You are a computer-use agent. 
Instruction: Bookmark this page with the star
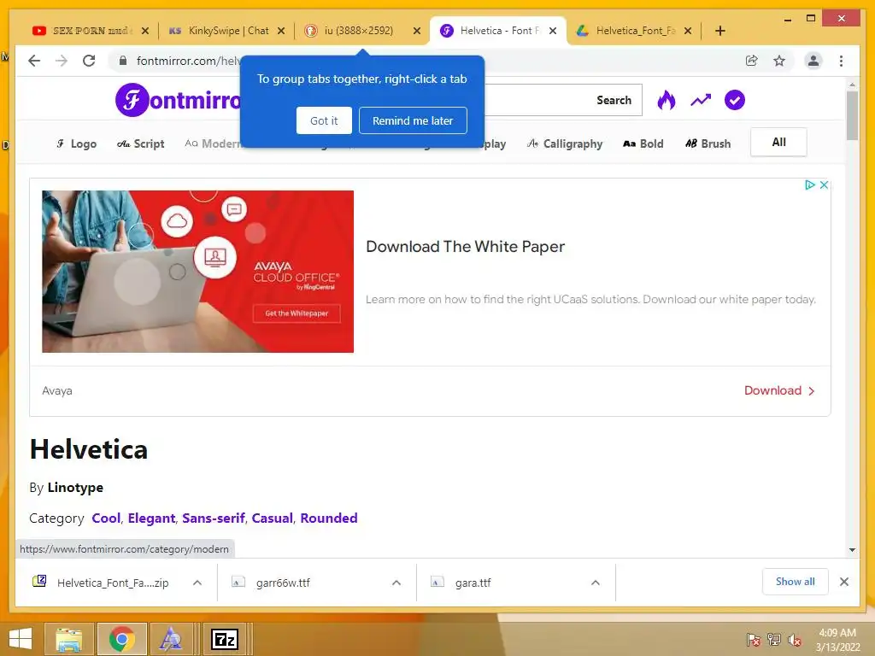click(779, 61)
